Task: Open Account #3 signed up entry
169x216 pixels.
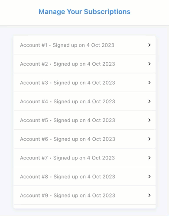Action: [84, 83]
